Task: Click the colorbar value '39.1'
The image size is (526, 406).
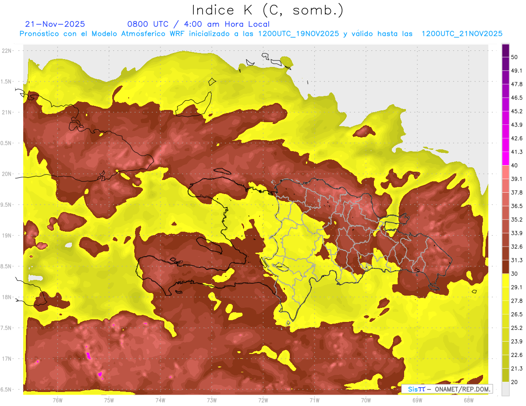Action: [517, 179]
